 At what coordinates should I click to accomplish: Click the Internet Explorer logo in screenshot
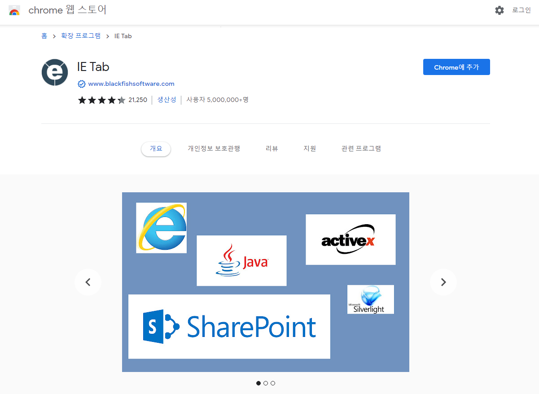162,228
